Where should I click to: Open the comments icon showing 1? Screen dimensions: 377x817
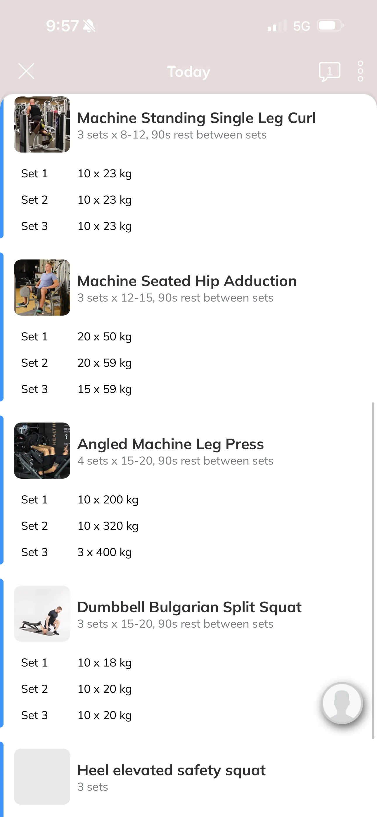[329, 72]
